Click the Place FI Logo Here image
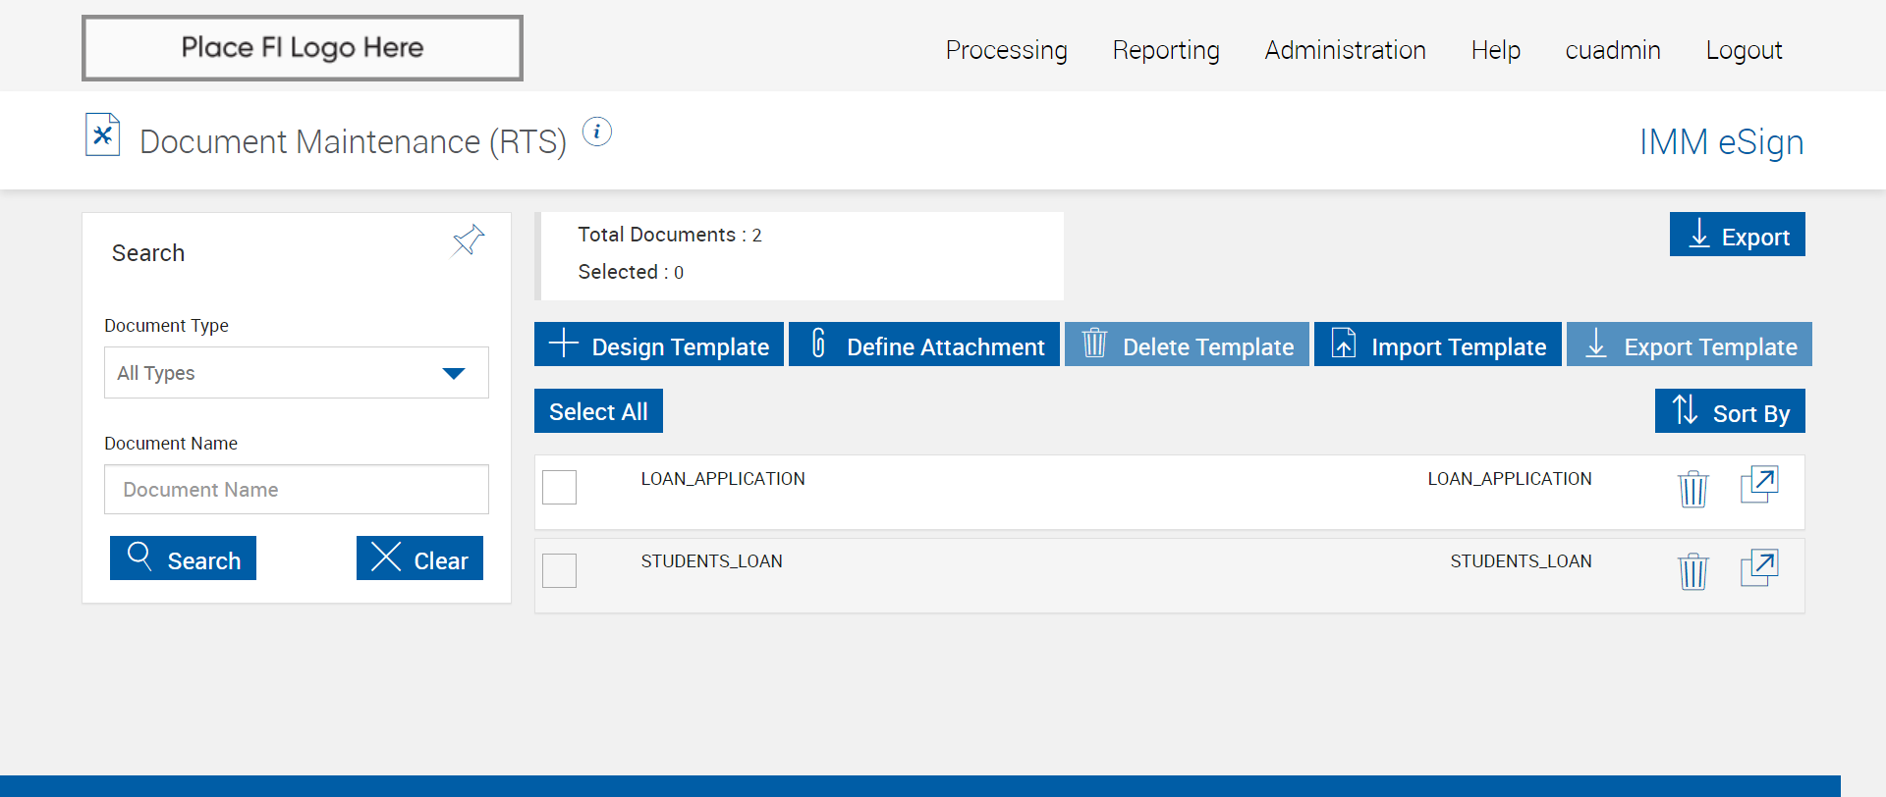The height and width of the screenshot is (797, 1886). point(303,48)
